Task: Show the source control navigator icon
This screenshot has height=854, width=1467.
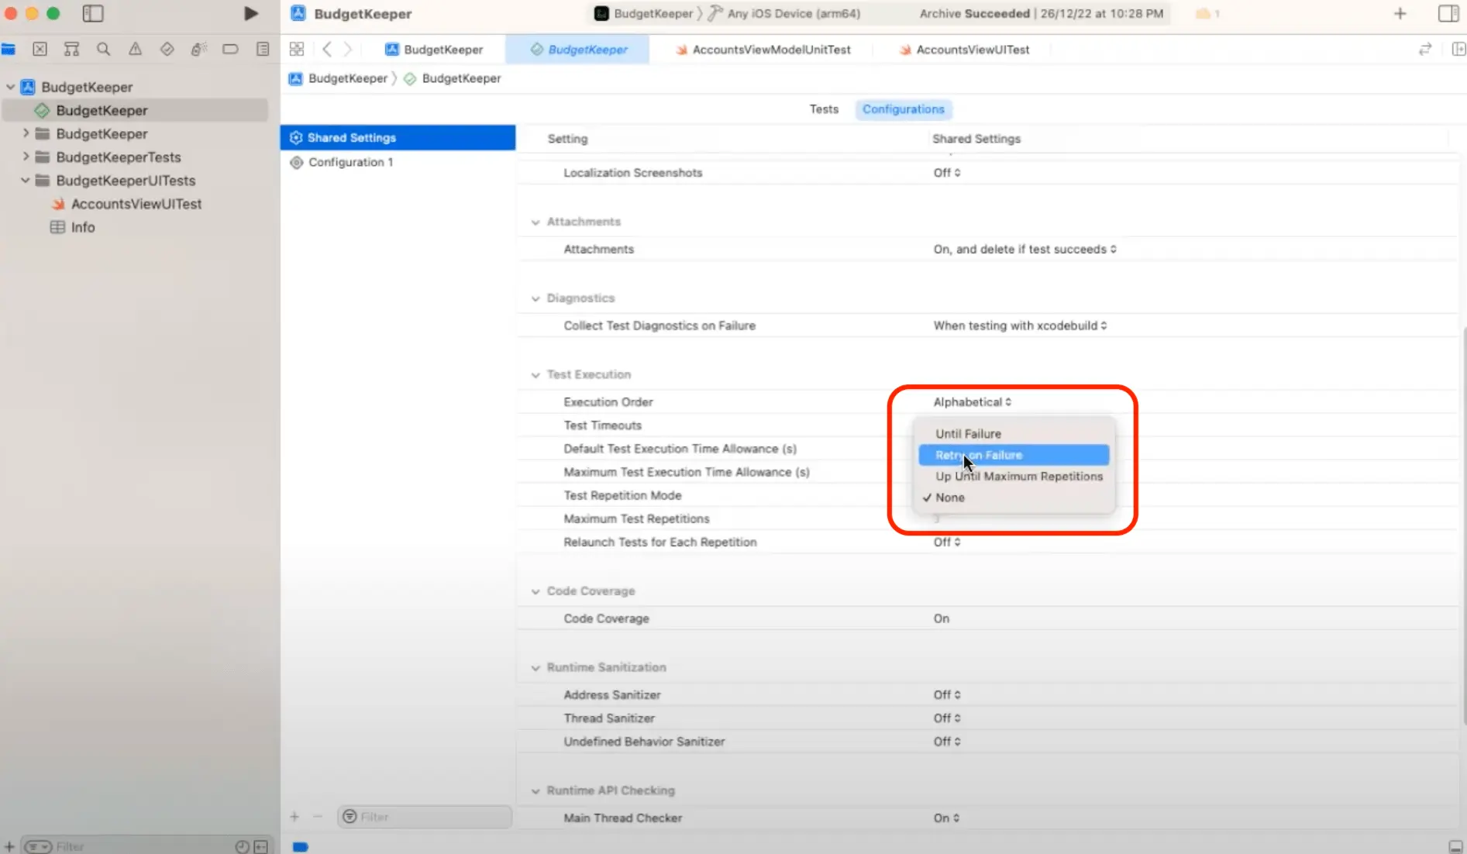Action: (x=40, y=50)
